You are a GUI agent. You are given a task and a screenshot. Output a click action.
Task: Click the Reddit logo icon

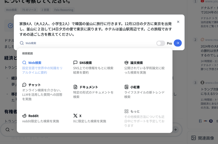(25, 116)
